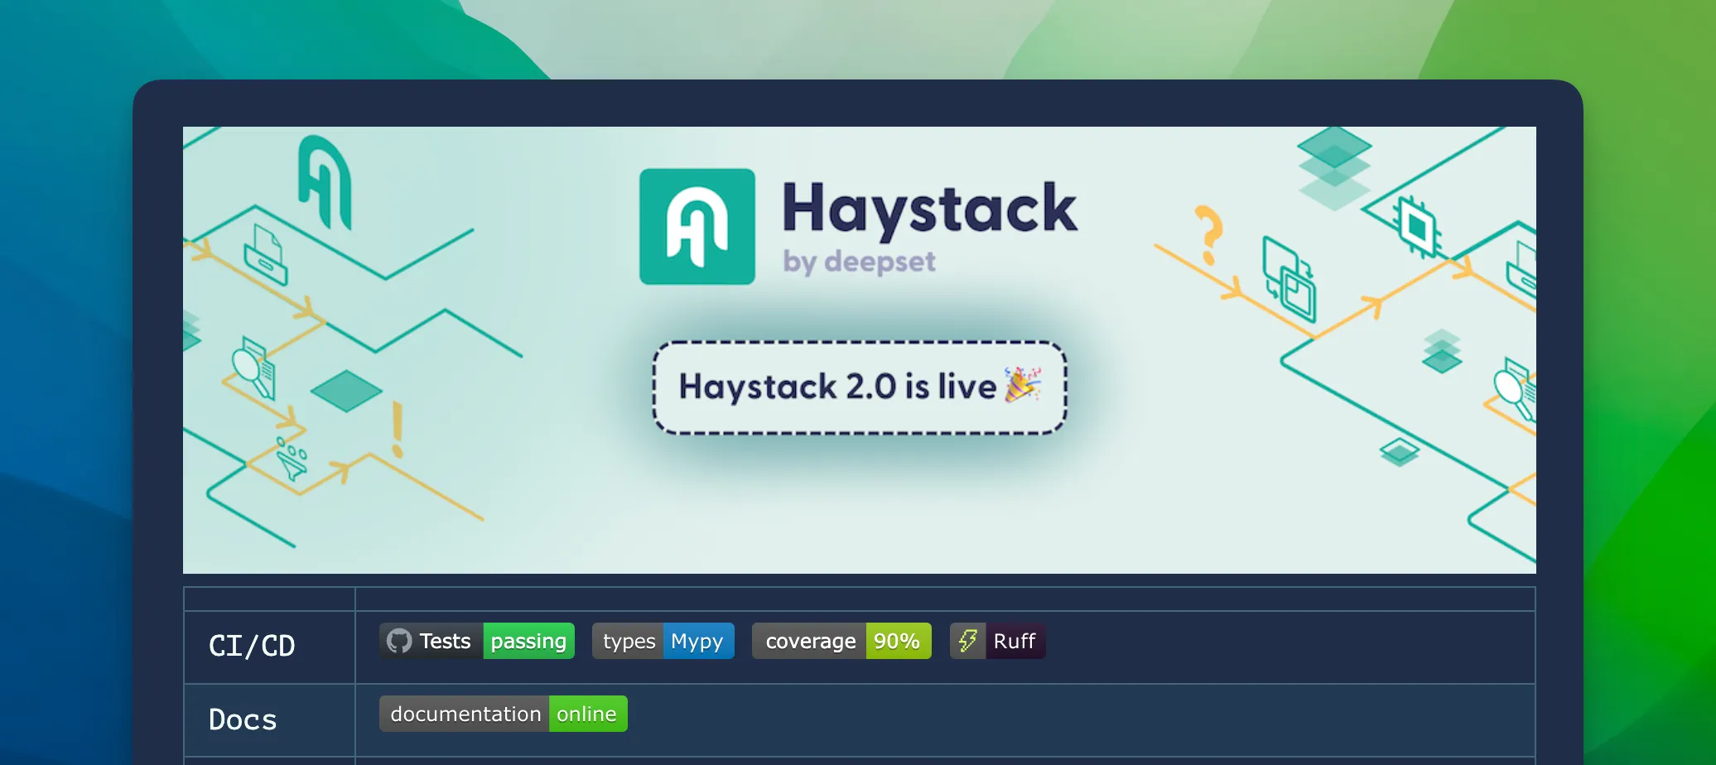This screenshot has width=1716, height=765.
Task: Click the party popper emoji in the banner
Action: click(1023, 386)
